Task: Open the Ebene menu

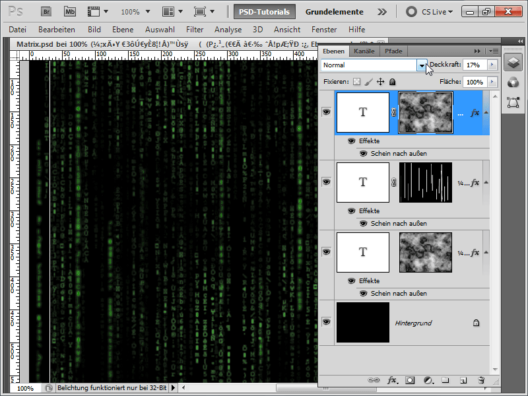Action: coord(123,30)
